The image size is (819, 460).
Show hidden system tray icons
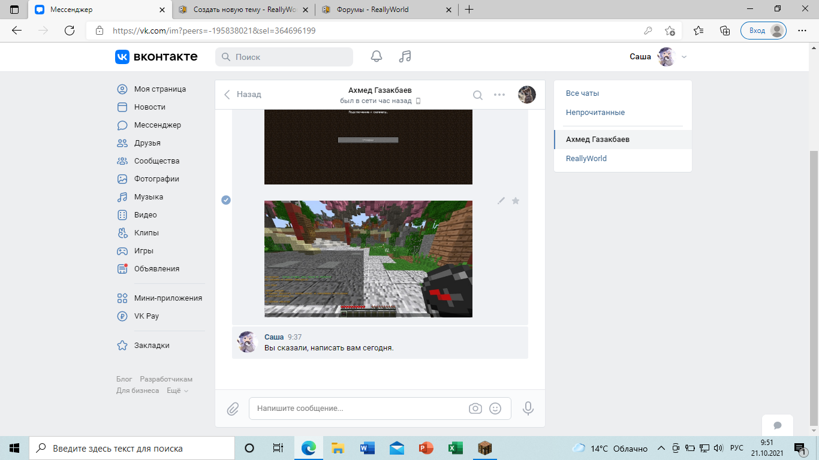coord(661,448)
